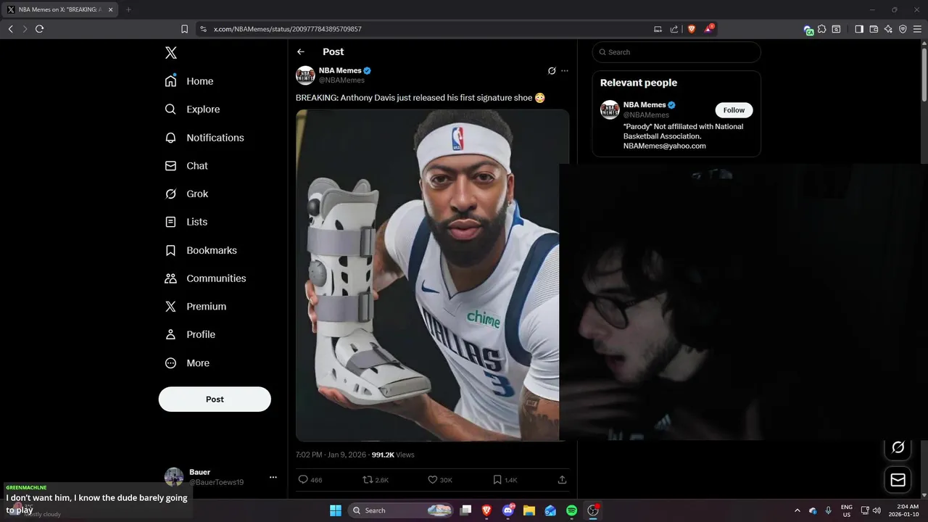The image size is (928, 522).
Task: Click the white Post button
Action: coord(215,399)
